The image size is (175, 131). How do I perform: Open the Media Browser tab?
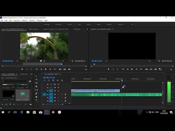[x=24, y=74]
